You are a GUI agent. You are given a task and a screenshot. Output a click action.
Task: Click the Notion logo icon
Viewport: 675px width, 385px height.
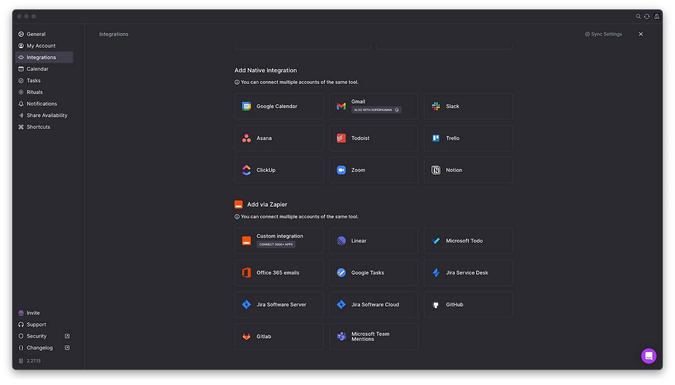click(436, 170)
